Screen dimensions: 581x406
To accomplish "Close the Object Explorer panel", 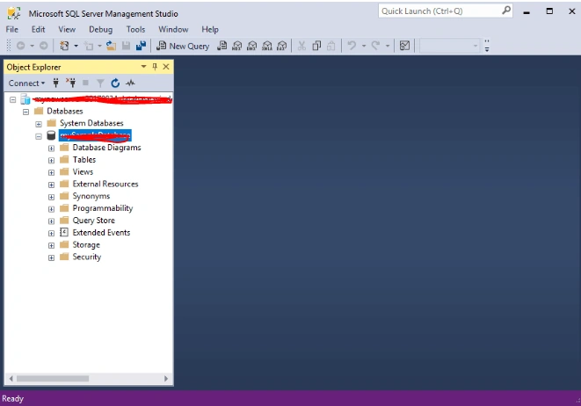I will click(166, 67).
